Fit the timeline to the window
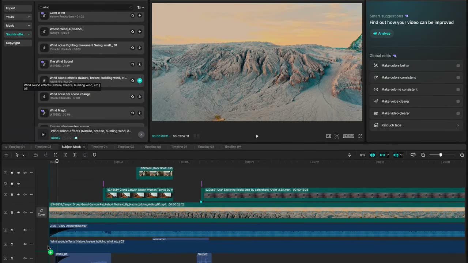Screen dimensions: 468x263 [413, 155]
